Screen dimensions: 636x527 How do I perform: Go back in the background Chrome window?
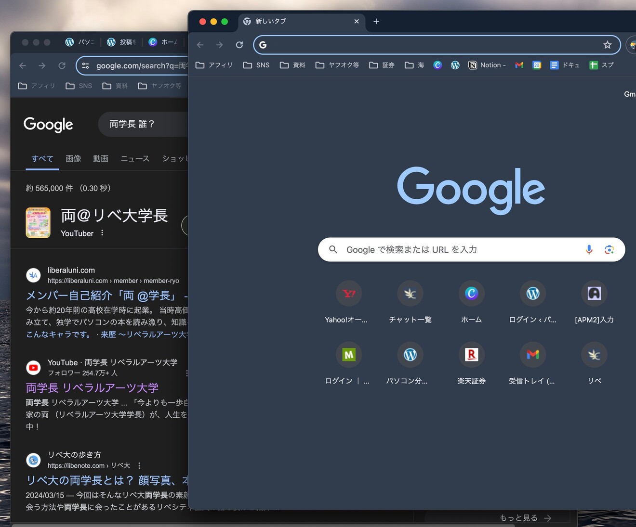tap(23, 65)
